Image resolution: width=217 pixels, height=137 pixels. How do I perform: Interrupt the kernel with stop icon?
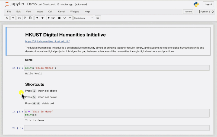pyautogui.click(x=59, y=18)
